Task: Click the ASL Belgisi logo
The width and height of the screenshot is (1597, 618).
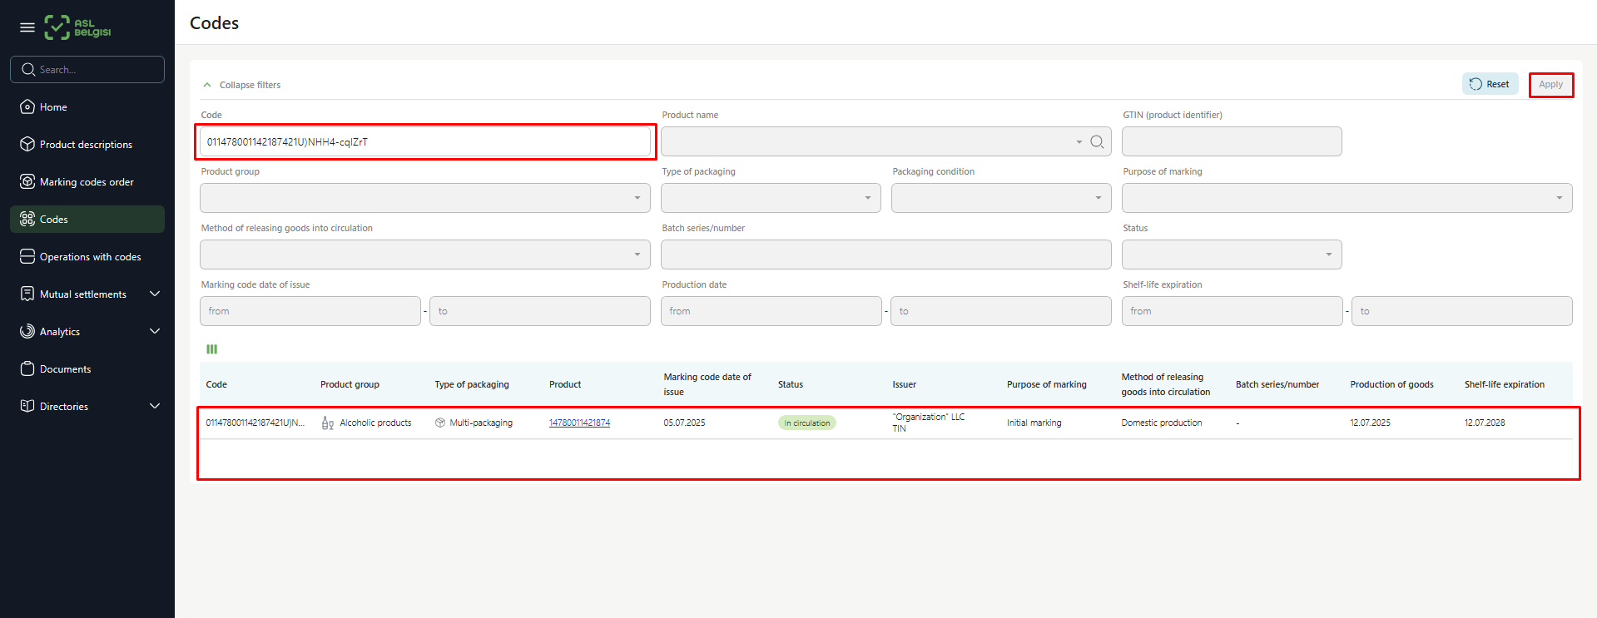Action: [x=77, y=27]
